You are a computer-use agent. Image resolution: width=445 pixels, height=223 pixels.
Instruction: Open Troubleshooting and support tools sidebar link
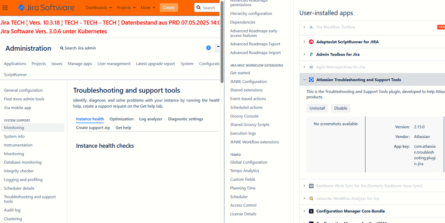(30, 199)
